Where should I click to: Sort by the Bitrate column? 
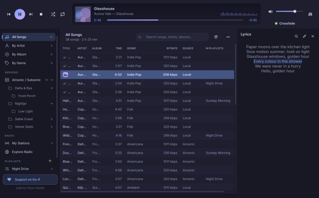click(172, 48)
